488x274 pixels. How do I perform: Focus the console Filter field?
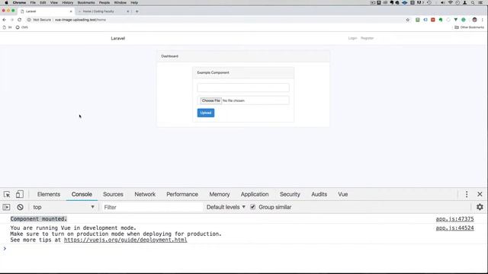click(x=152, y=207)
